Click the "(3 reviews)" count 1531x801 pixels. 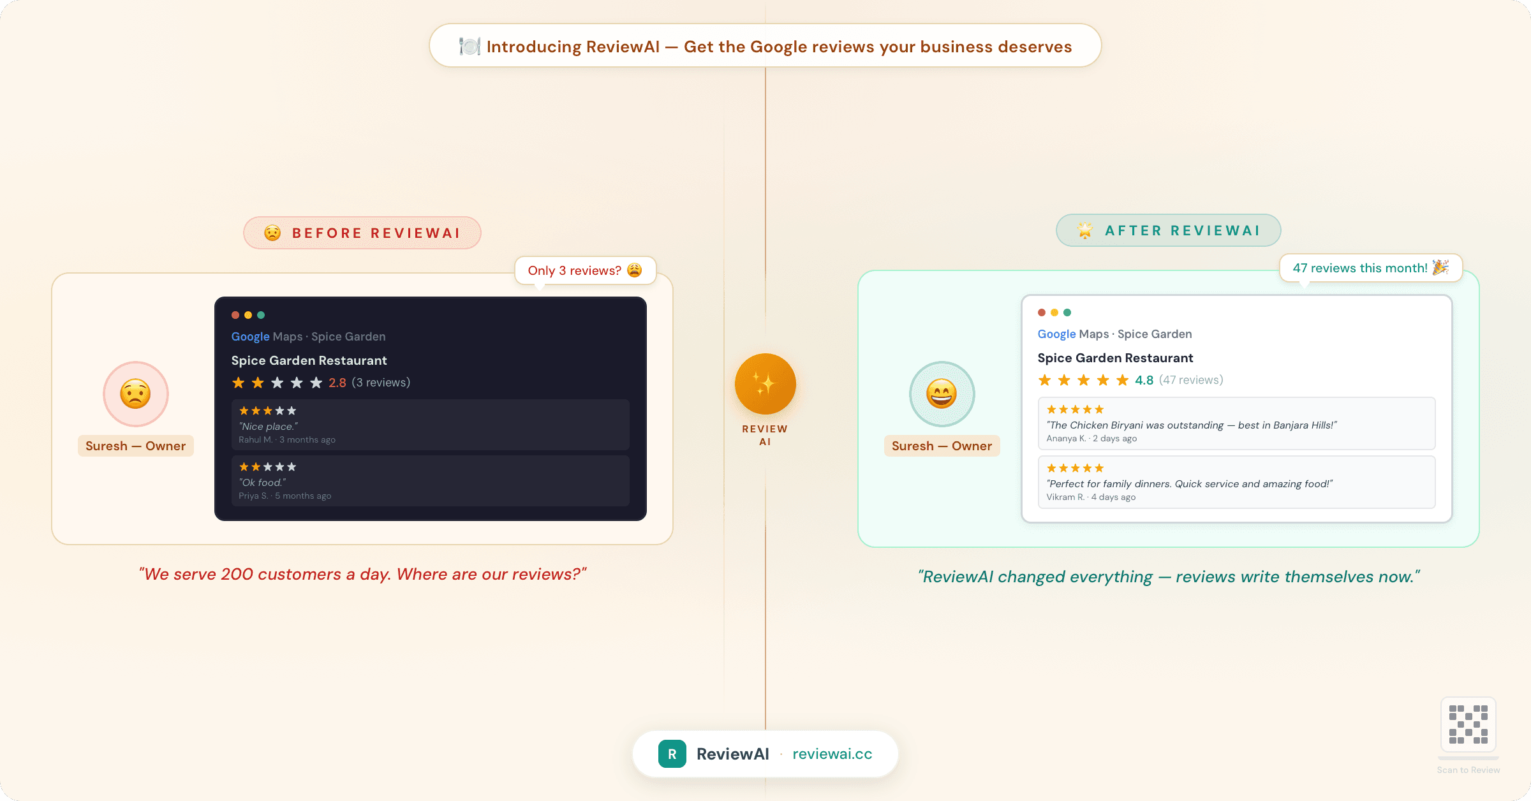(381, 383)
